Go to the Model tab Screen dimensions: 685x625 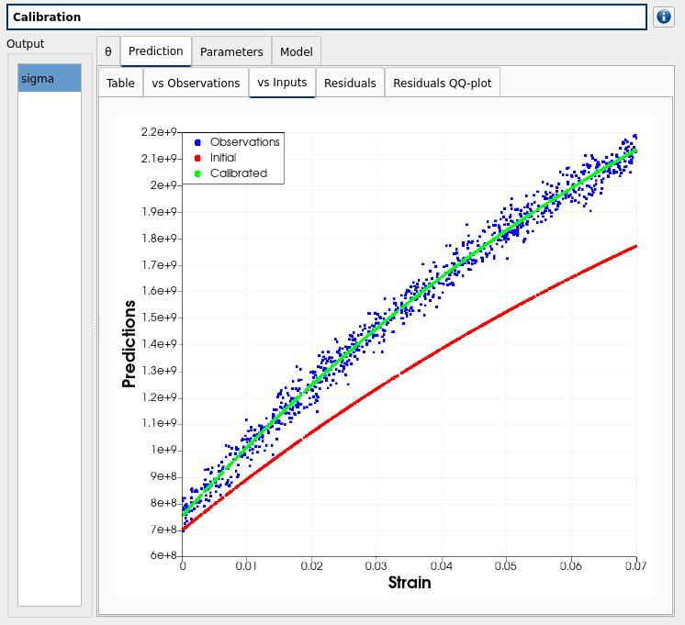[x=296, y=51]
